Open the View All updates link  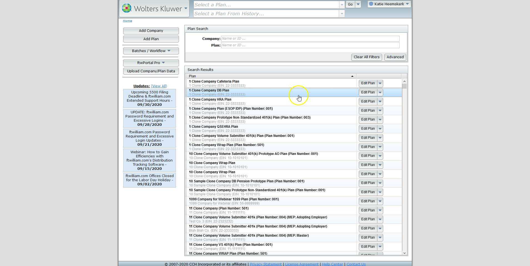point(159,86)
